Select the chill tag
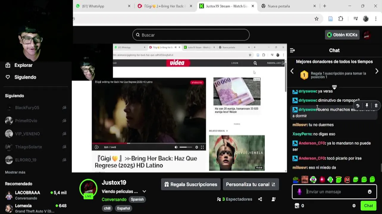382x214 pixels. (x=107, y=208)
